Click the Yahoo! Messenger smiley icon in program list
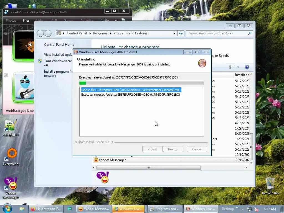The image size is (284, 213). point(96,160)
